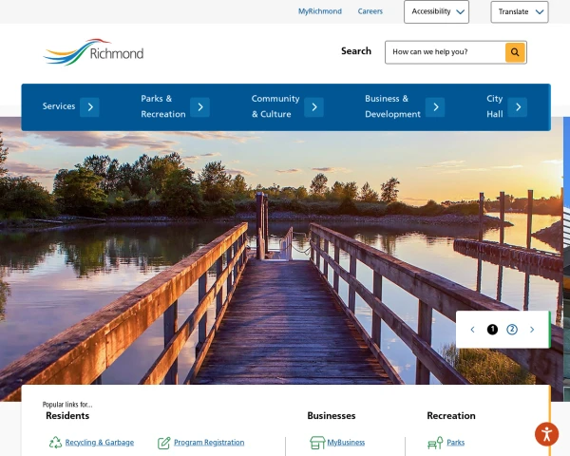570x456 pixels.
Task: Expand the Parks & Recreation arrow
Action: 199,107
